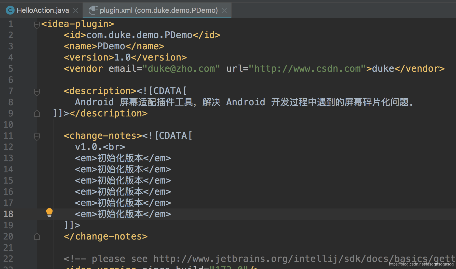Click the lightbulb intention icon on line 18

click(x=49, y=212)
